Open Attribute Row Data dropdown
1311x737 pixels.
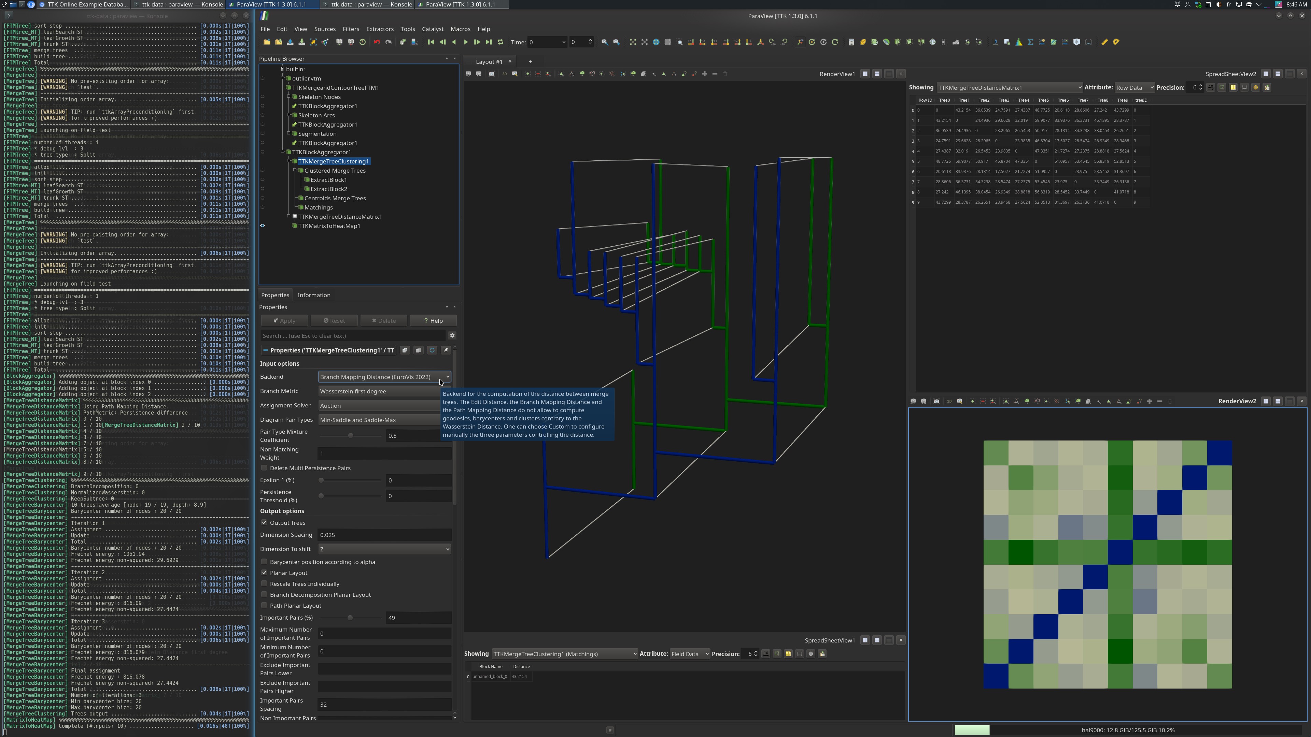(1134, 87)
